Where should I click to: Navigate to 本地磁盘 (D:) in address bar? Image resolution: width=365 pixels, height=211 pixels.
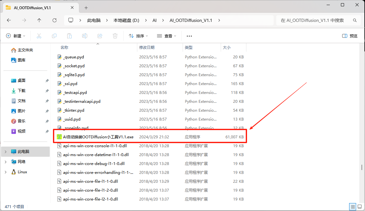126,20
